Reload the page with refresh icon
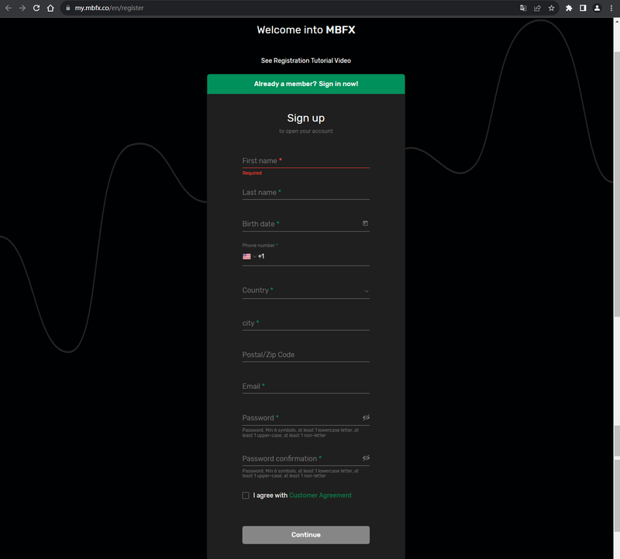The width and height of the screenshot is (620, 559). coord(36,8)
